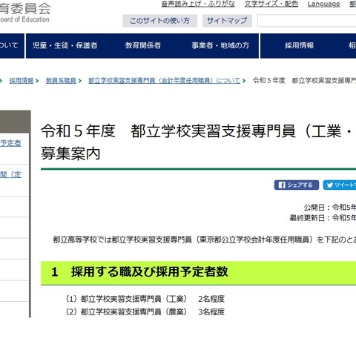
Task: Open 事業者・地域の方 menu
Action: (x=220, y=45)
